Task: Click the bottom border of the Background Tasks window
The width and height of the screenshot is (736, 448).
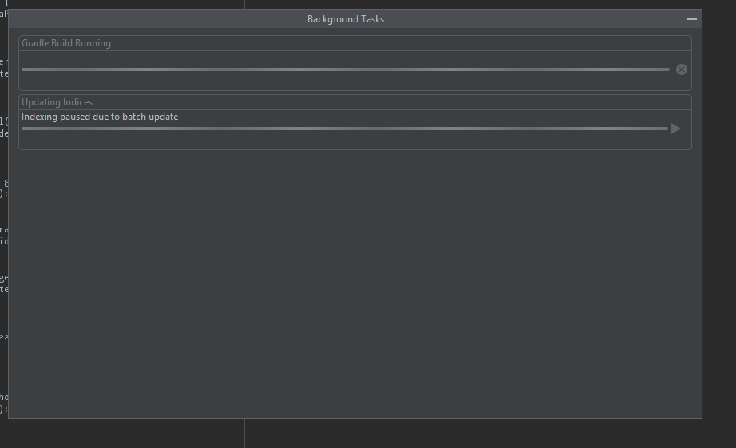Action: point(354,418)
